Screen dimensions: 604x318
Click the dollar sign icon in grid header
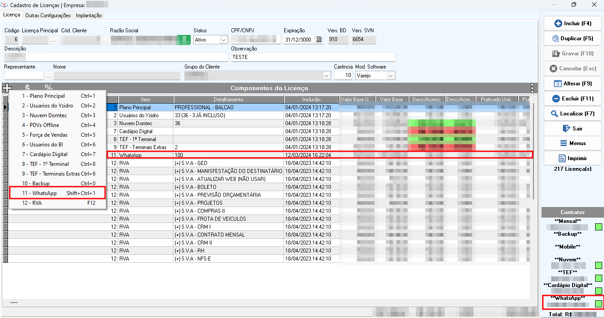[27, 88]
